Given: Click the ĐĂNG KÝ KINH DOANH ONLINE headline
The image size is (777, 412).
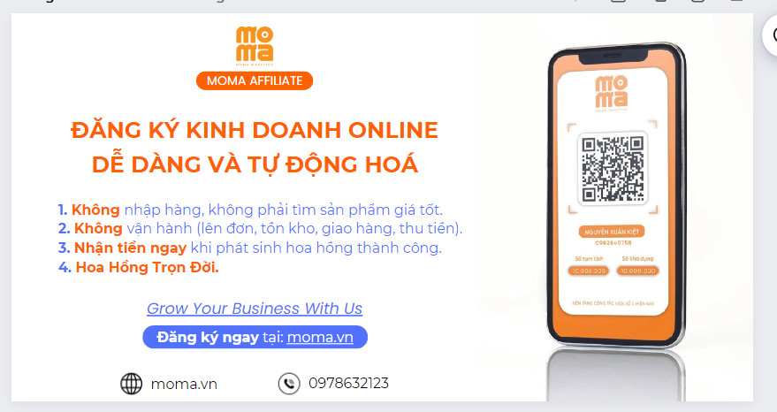Looking at the screenshot, I should (x=255, y=130).
